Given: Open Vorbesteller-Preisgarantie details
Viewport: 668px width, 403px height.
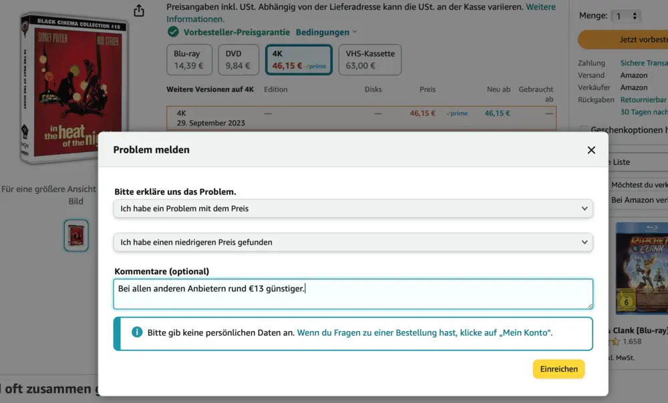Looking at the screenshot, I should click(236, 32).
